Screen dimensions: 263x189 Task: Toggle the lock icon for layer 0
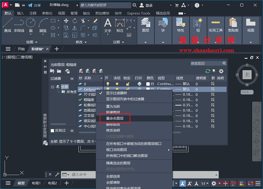coord(128,84)
